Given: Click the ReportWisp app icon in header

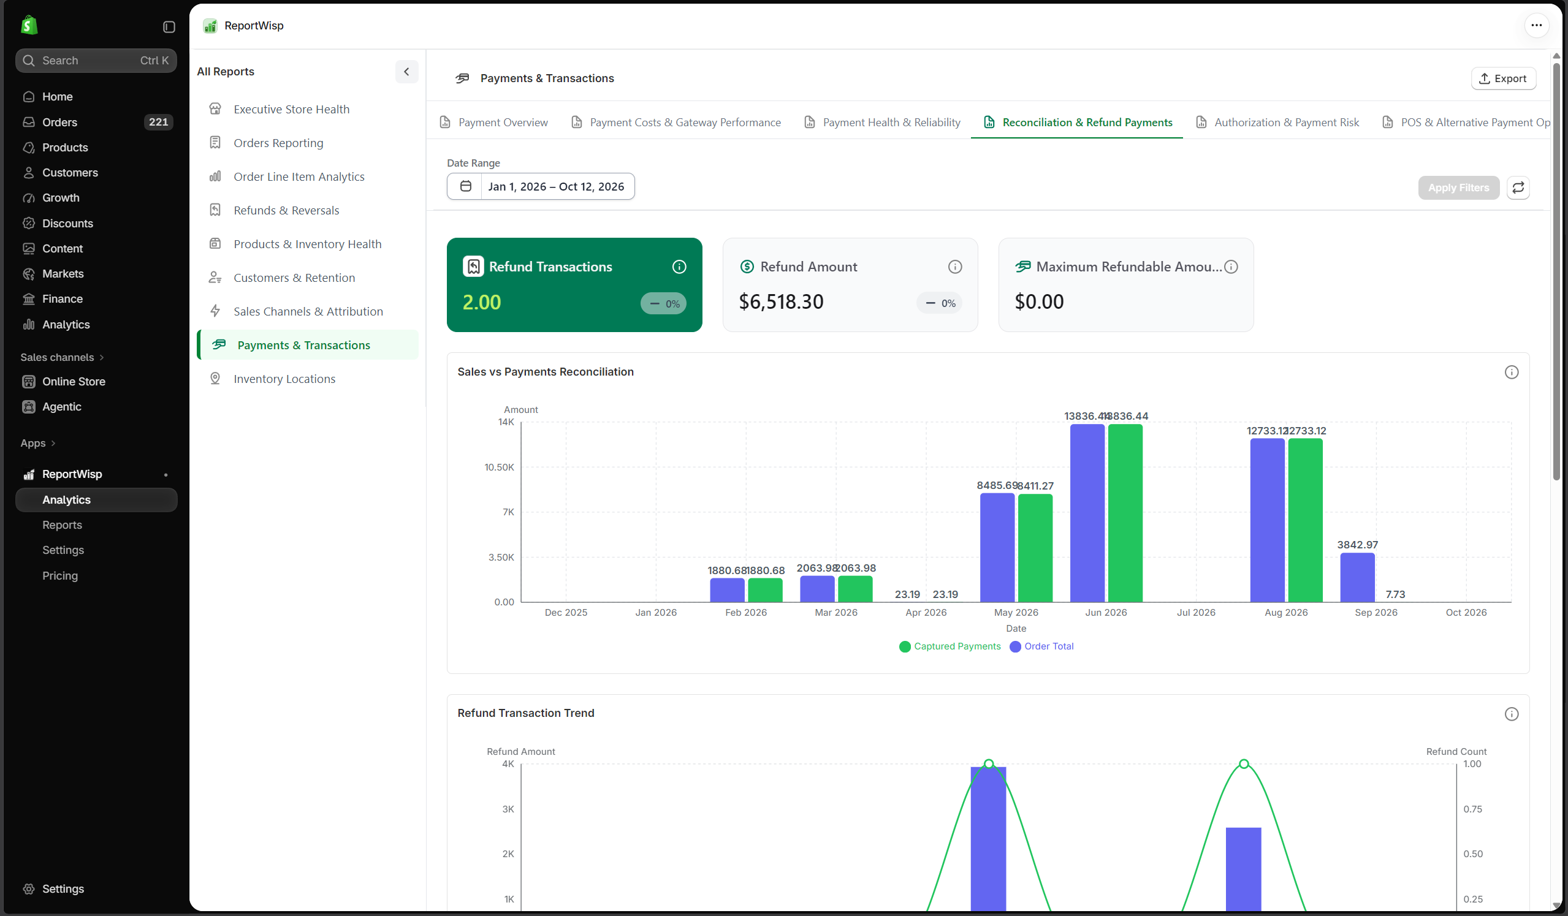Looking at the screenshot, I should [210, 26].
